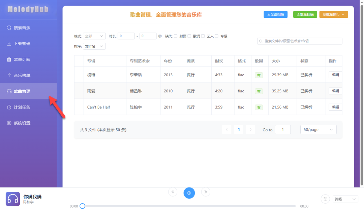
Task: Tick the missing 歌词 filter checkbox
Action: 189,36
